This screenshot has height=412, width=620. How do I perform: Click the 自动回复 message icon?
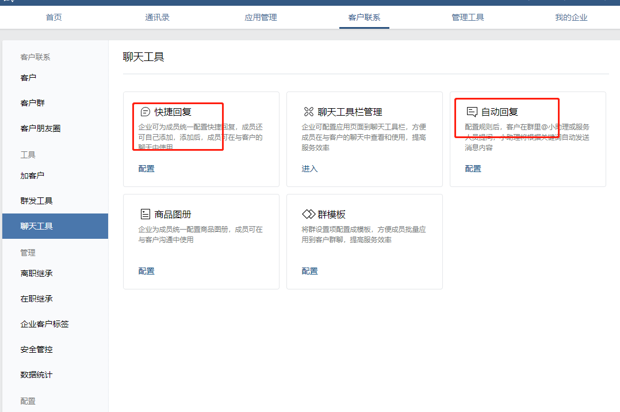click(x=472, y=112)
